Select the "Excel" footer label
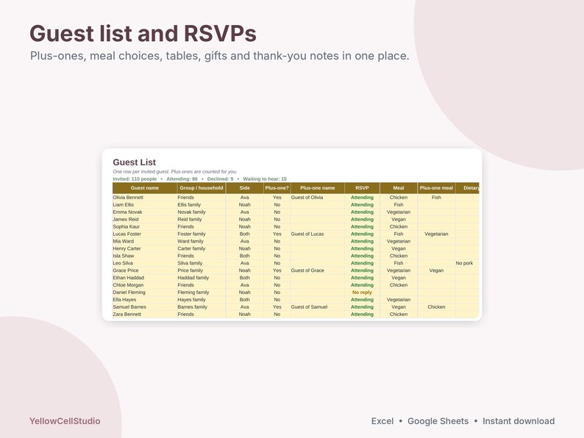 [x=382, y=421]
